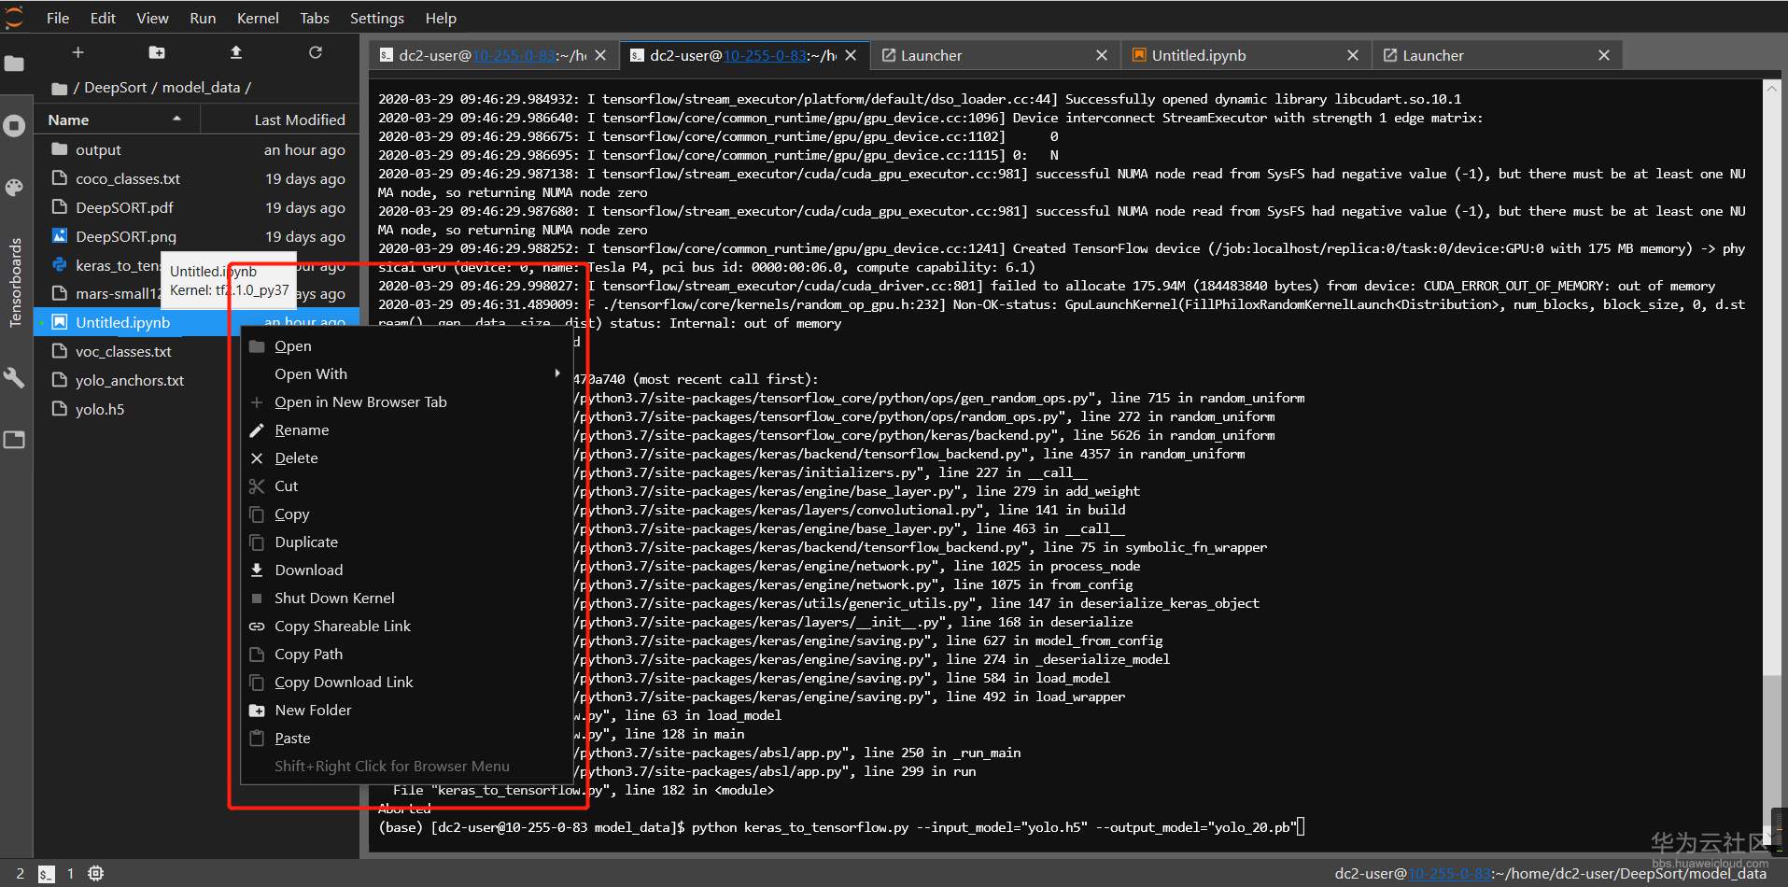Open the View menu
The height and width of the screenshot is (887, 1788).
pyautogui.click(x=152, y=18)
